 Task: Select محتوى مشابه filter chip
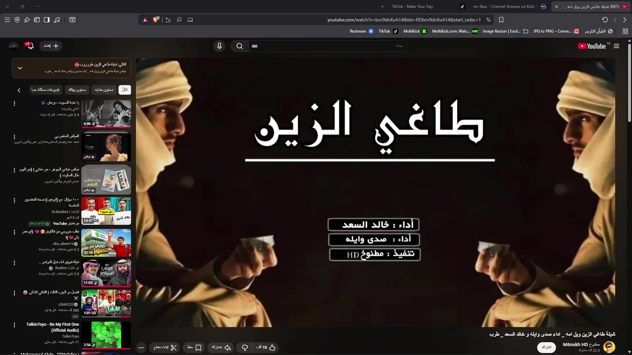(104, 90)
